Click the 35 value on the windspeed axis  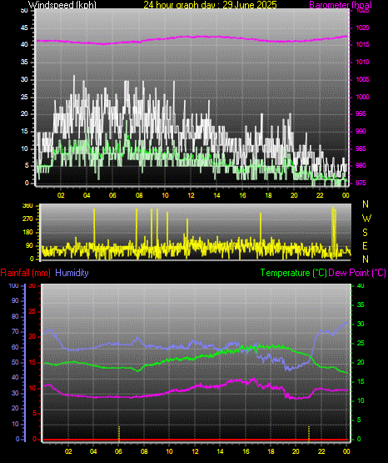tap(24, 63)
